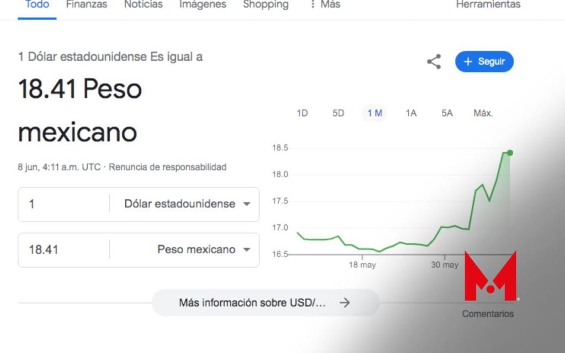The height and width of the screenshot is (353, 565).
Task: Switch to the Finanzas tab
Action: click(x=87, y=4)
